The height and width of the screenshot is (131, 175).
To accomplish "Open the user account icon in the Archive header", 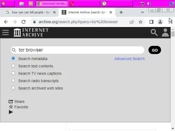I will coord(165,32).
